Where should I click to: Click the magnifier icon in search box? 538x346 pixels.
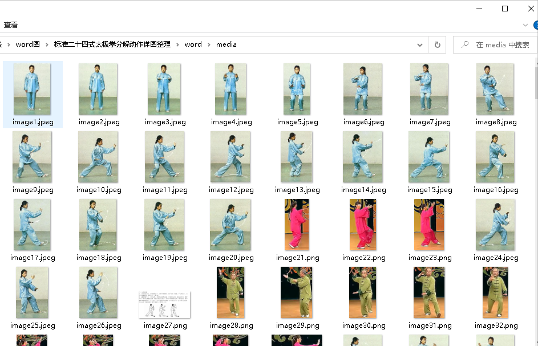(465, 44)
